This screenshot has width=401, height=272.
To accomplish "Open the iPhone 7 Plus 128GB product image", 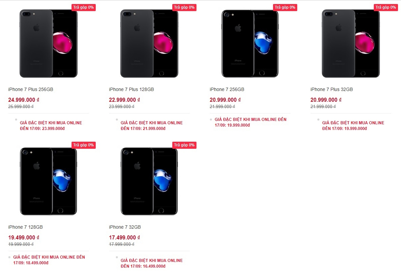I will 149,43.
